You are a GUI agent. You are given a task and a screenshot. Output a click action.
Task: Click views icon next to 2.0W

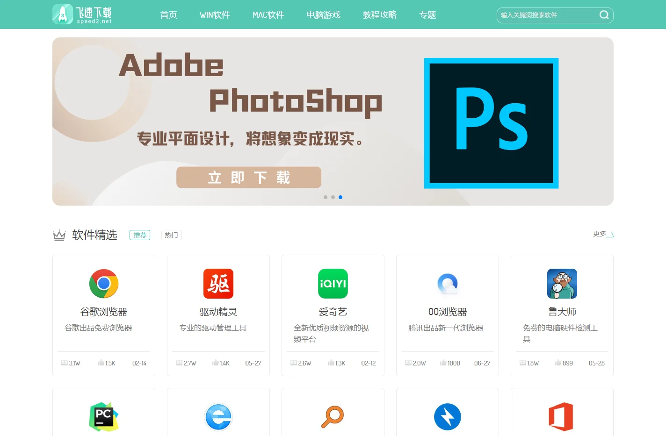408,363
